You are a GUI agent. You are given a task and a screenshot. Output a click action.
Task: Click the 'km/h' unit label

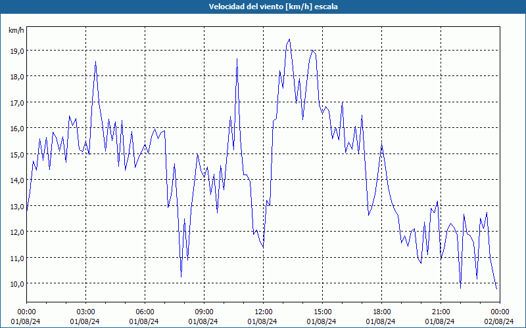[x=16, y=30]
